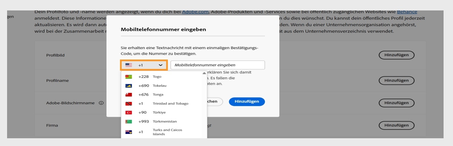The image size is (453, 146).
Task: Click the Mobiltelefonnummer eingeben field
Action: point(218,65)
